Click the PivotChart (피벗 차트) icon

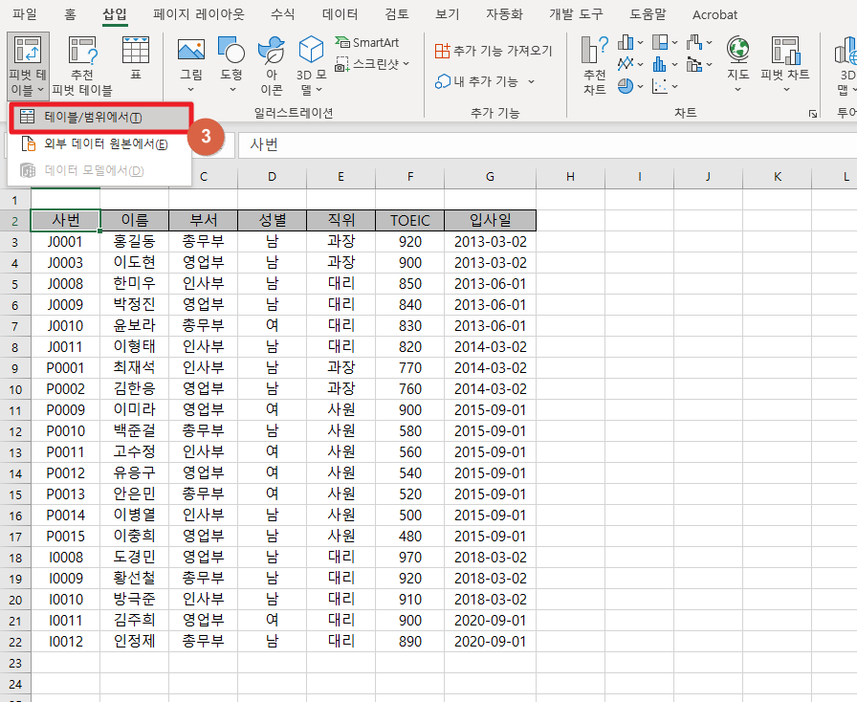point(785,51)
